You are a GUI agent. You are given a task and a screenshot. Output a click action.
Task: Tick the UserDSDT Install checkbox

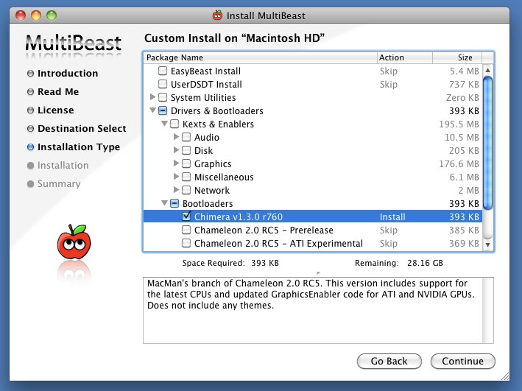point(163,85)
